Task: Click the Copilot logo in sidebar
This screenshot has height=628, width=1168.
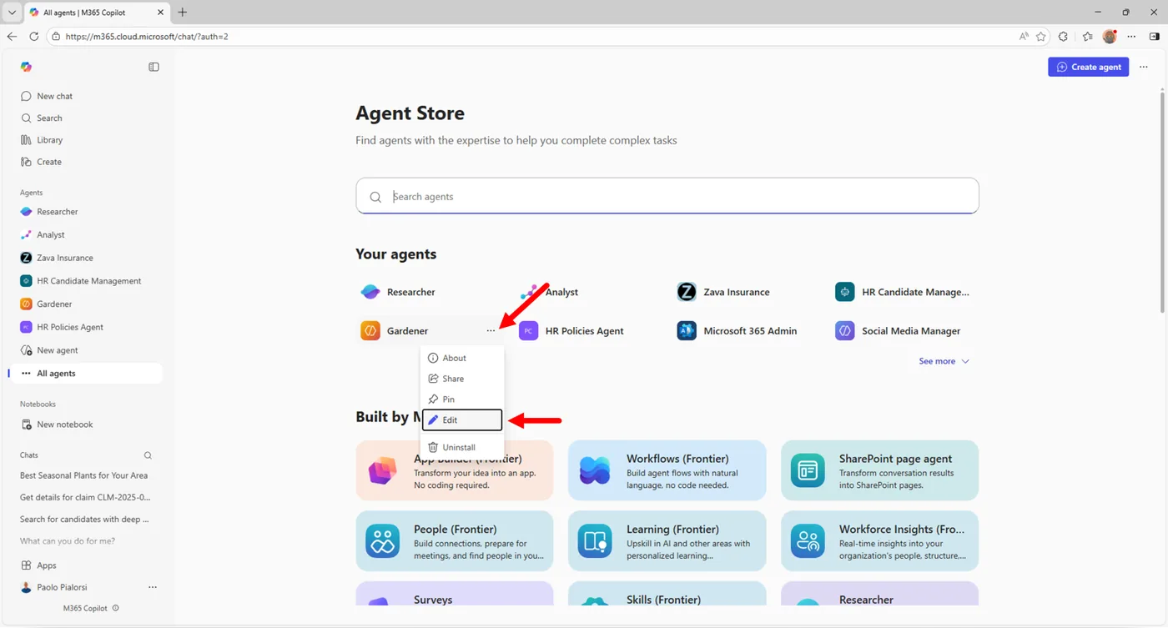Action: [26, 67]
